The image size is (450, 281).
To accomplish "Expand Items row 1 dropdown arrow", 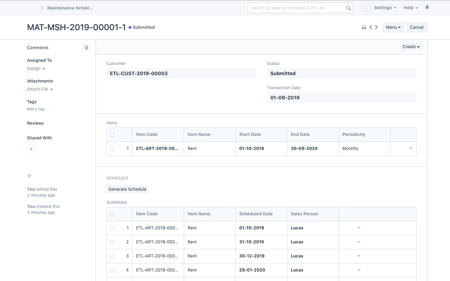I will tap(410, 149).
